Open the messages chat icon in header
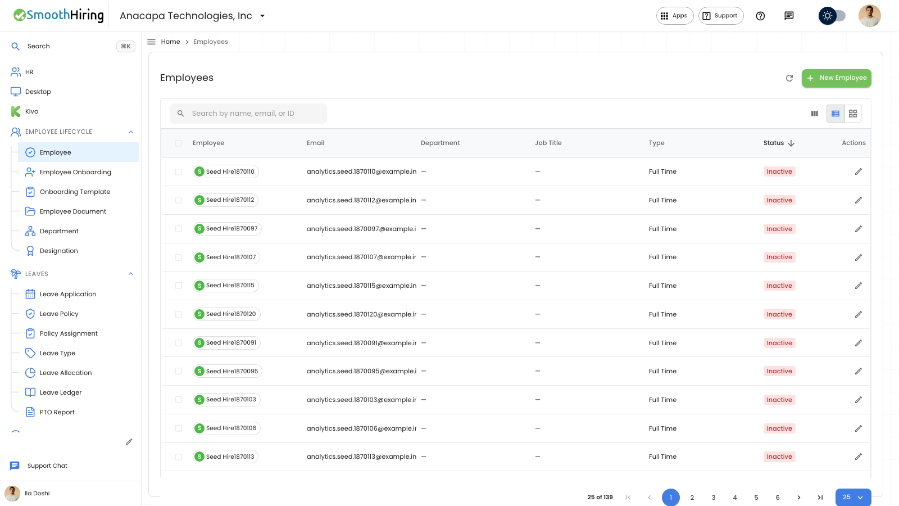The image size is (899, 506). pyautogui.click(x=789, y=16)
